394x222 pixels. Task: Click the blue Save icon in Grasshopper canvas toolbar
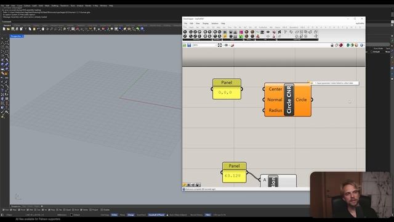pos(189,45)
